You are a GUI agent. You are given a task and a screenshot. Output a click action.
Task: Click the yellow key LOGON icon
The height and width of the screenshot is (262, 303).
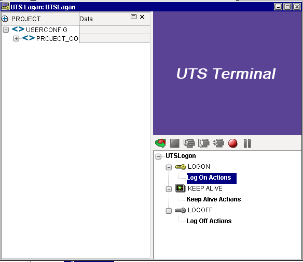click(x=180, y=167)
